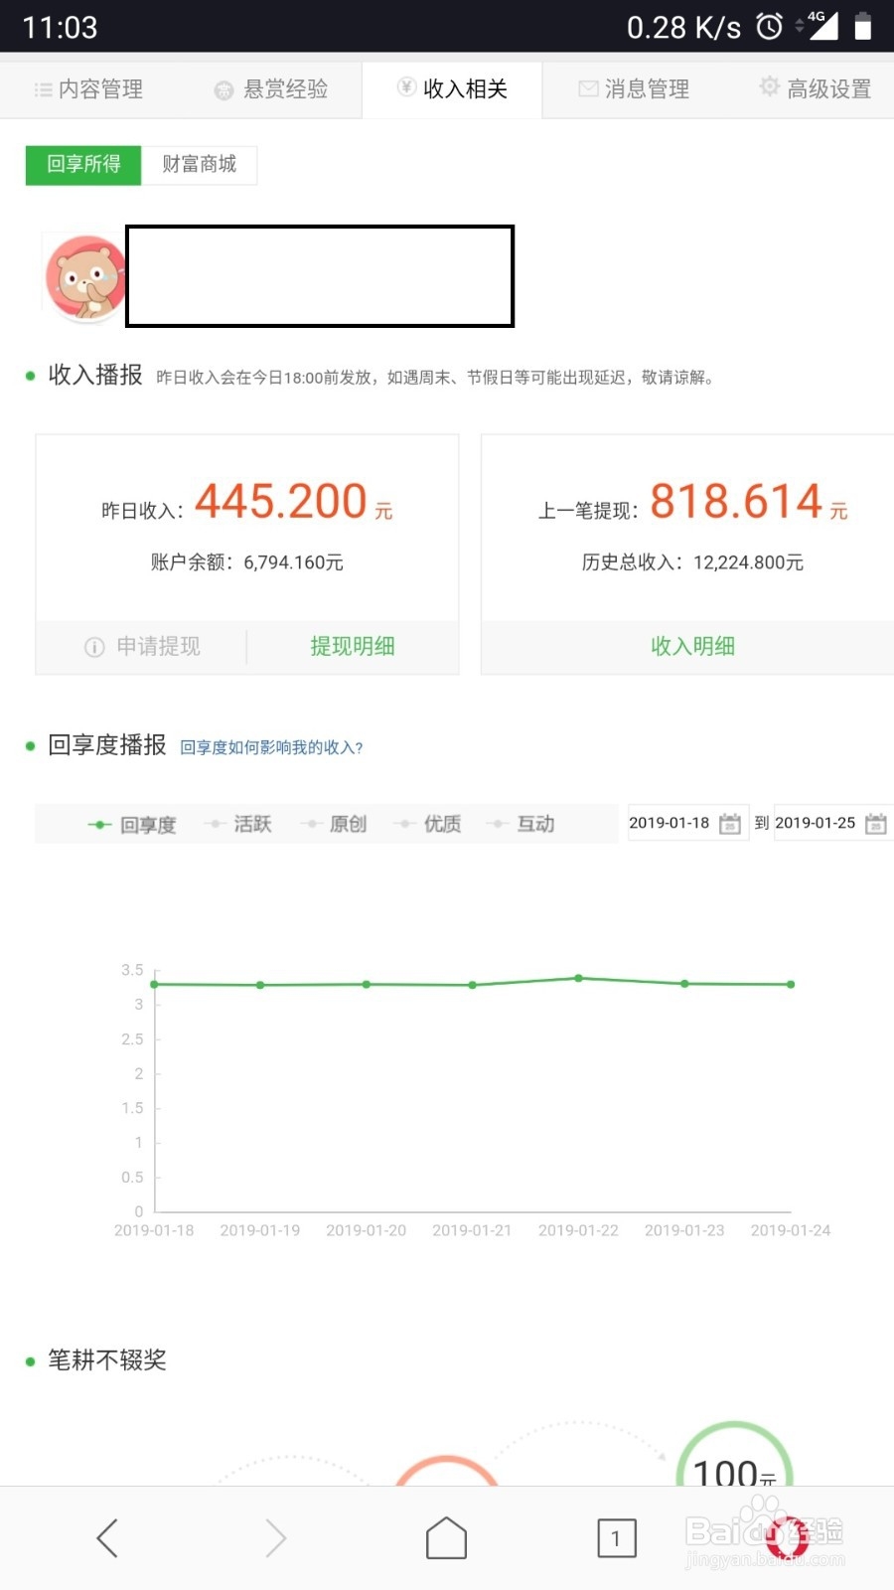Screen dimensions: 894x1590
Task: Click the bear avatar picture
Action: (85, 278)
